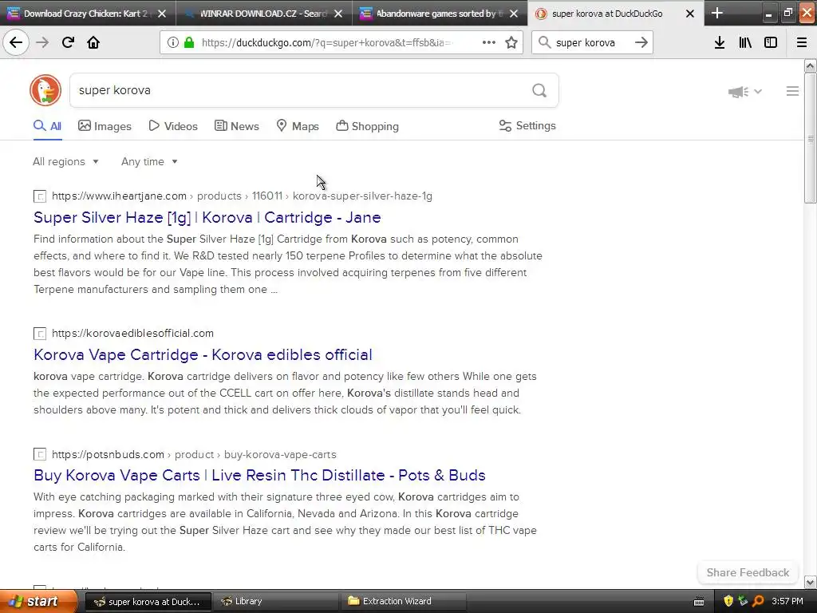Select the All results tab
The width and height of the screenshot is (817, 613).
(47, 126)
